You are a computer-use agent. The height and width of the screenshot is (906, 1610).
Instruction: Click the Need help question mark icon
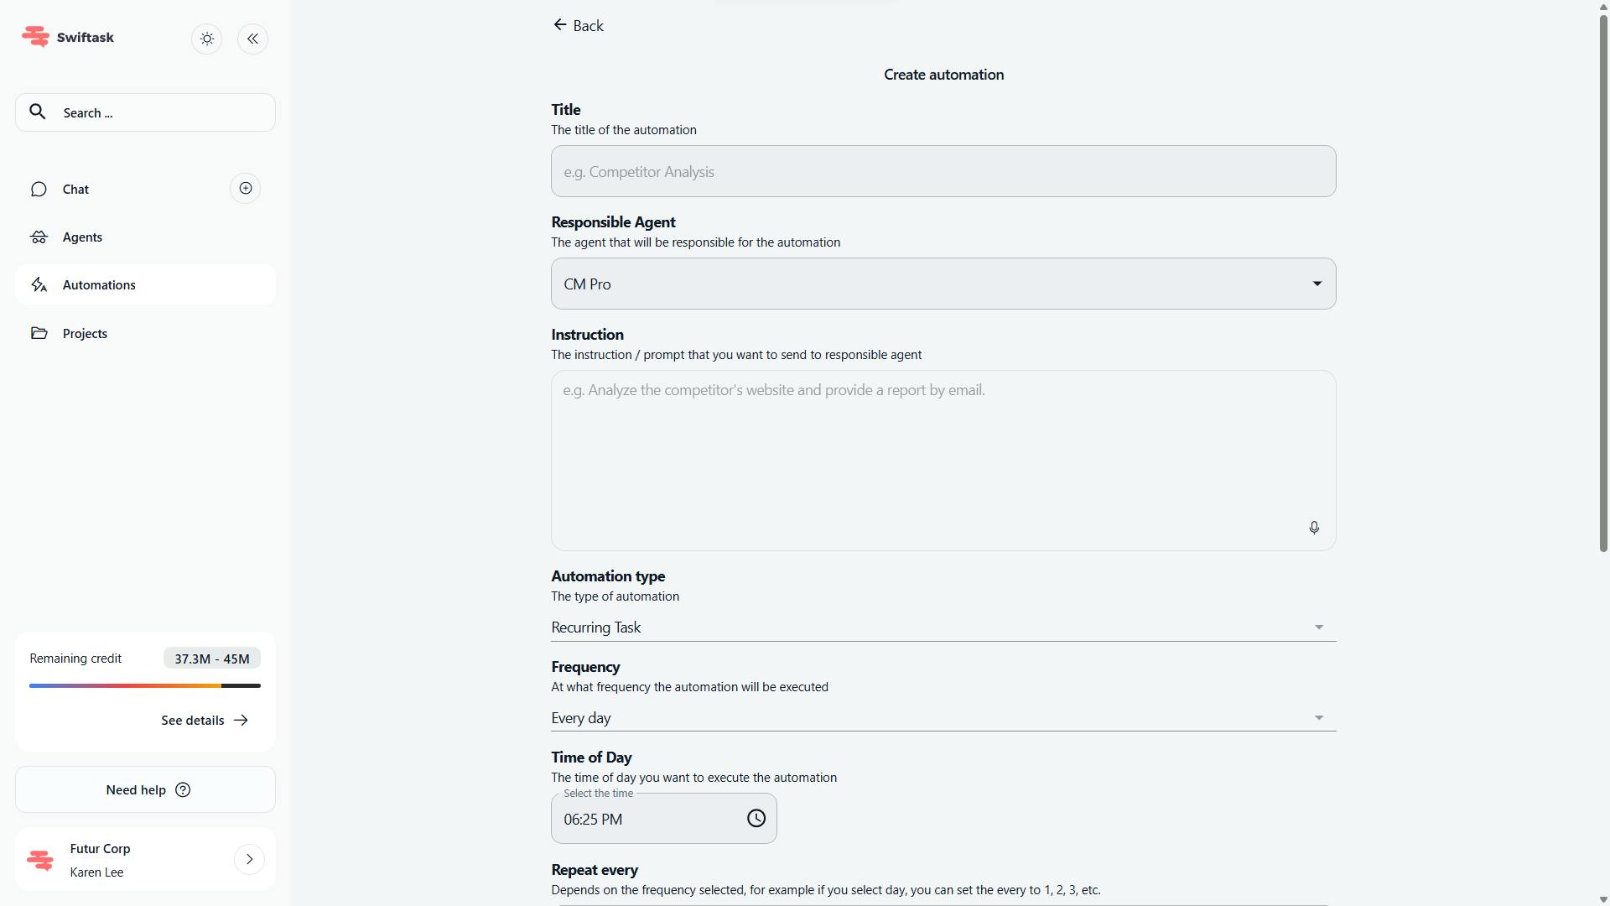tap(183, 790)
